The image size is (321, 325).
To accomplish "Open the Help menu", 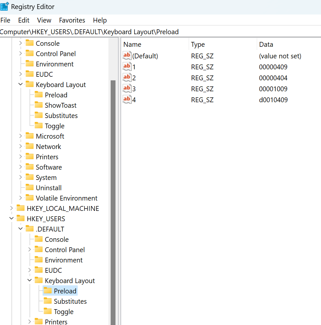I will (x=100, y=20).
